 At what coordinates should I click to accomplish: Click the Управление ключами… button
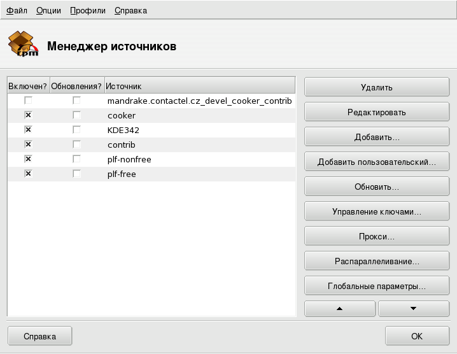tap(376, 212)
